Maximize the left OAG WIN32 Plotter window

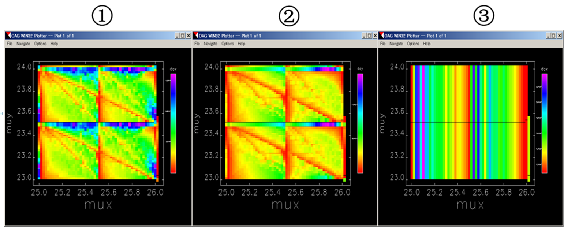[183, 36]
